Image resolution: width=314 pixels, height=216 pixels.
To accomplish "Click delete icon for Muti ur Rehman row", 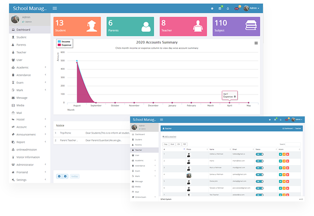I will pos(287,168).
